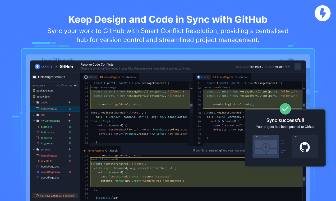
Task: Click the GitHub wordmark in dialog header
Action: (x=66, y=67)
